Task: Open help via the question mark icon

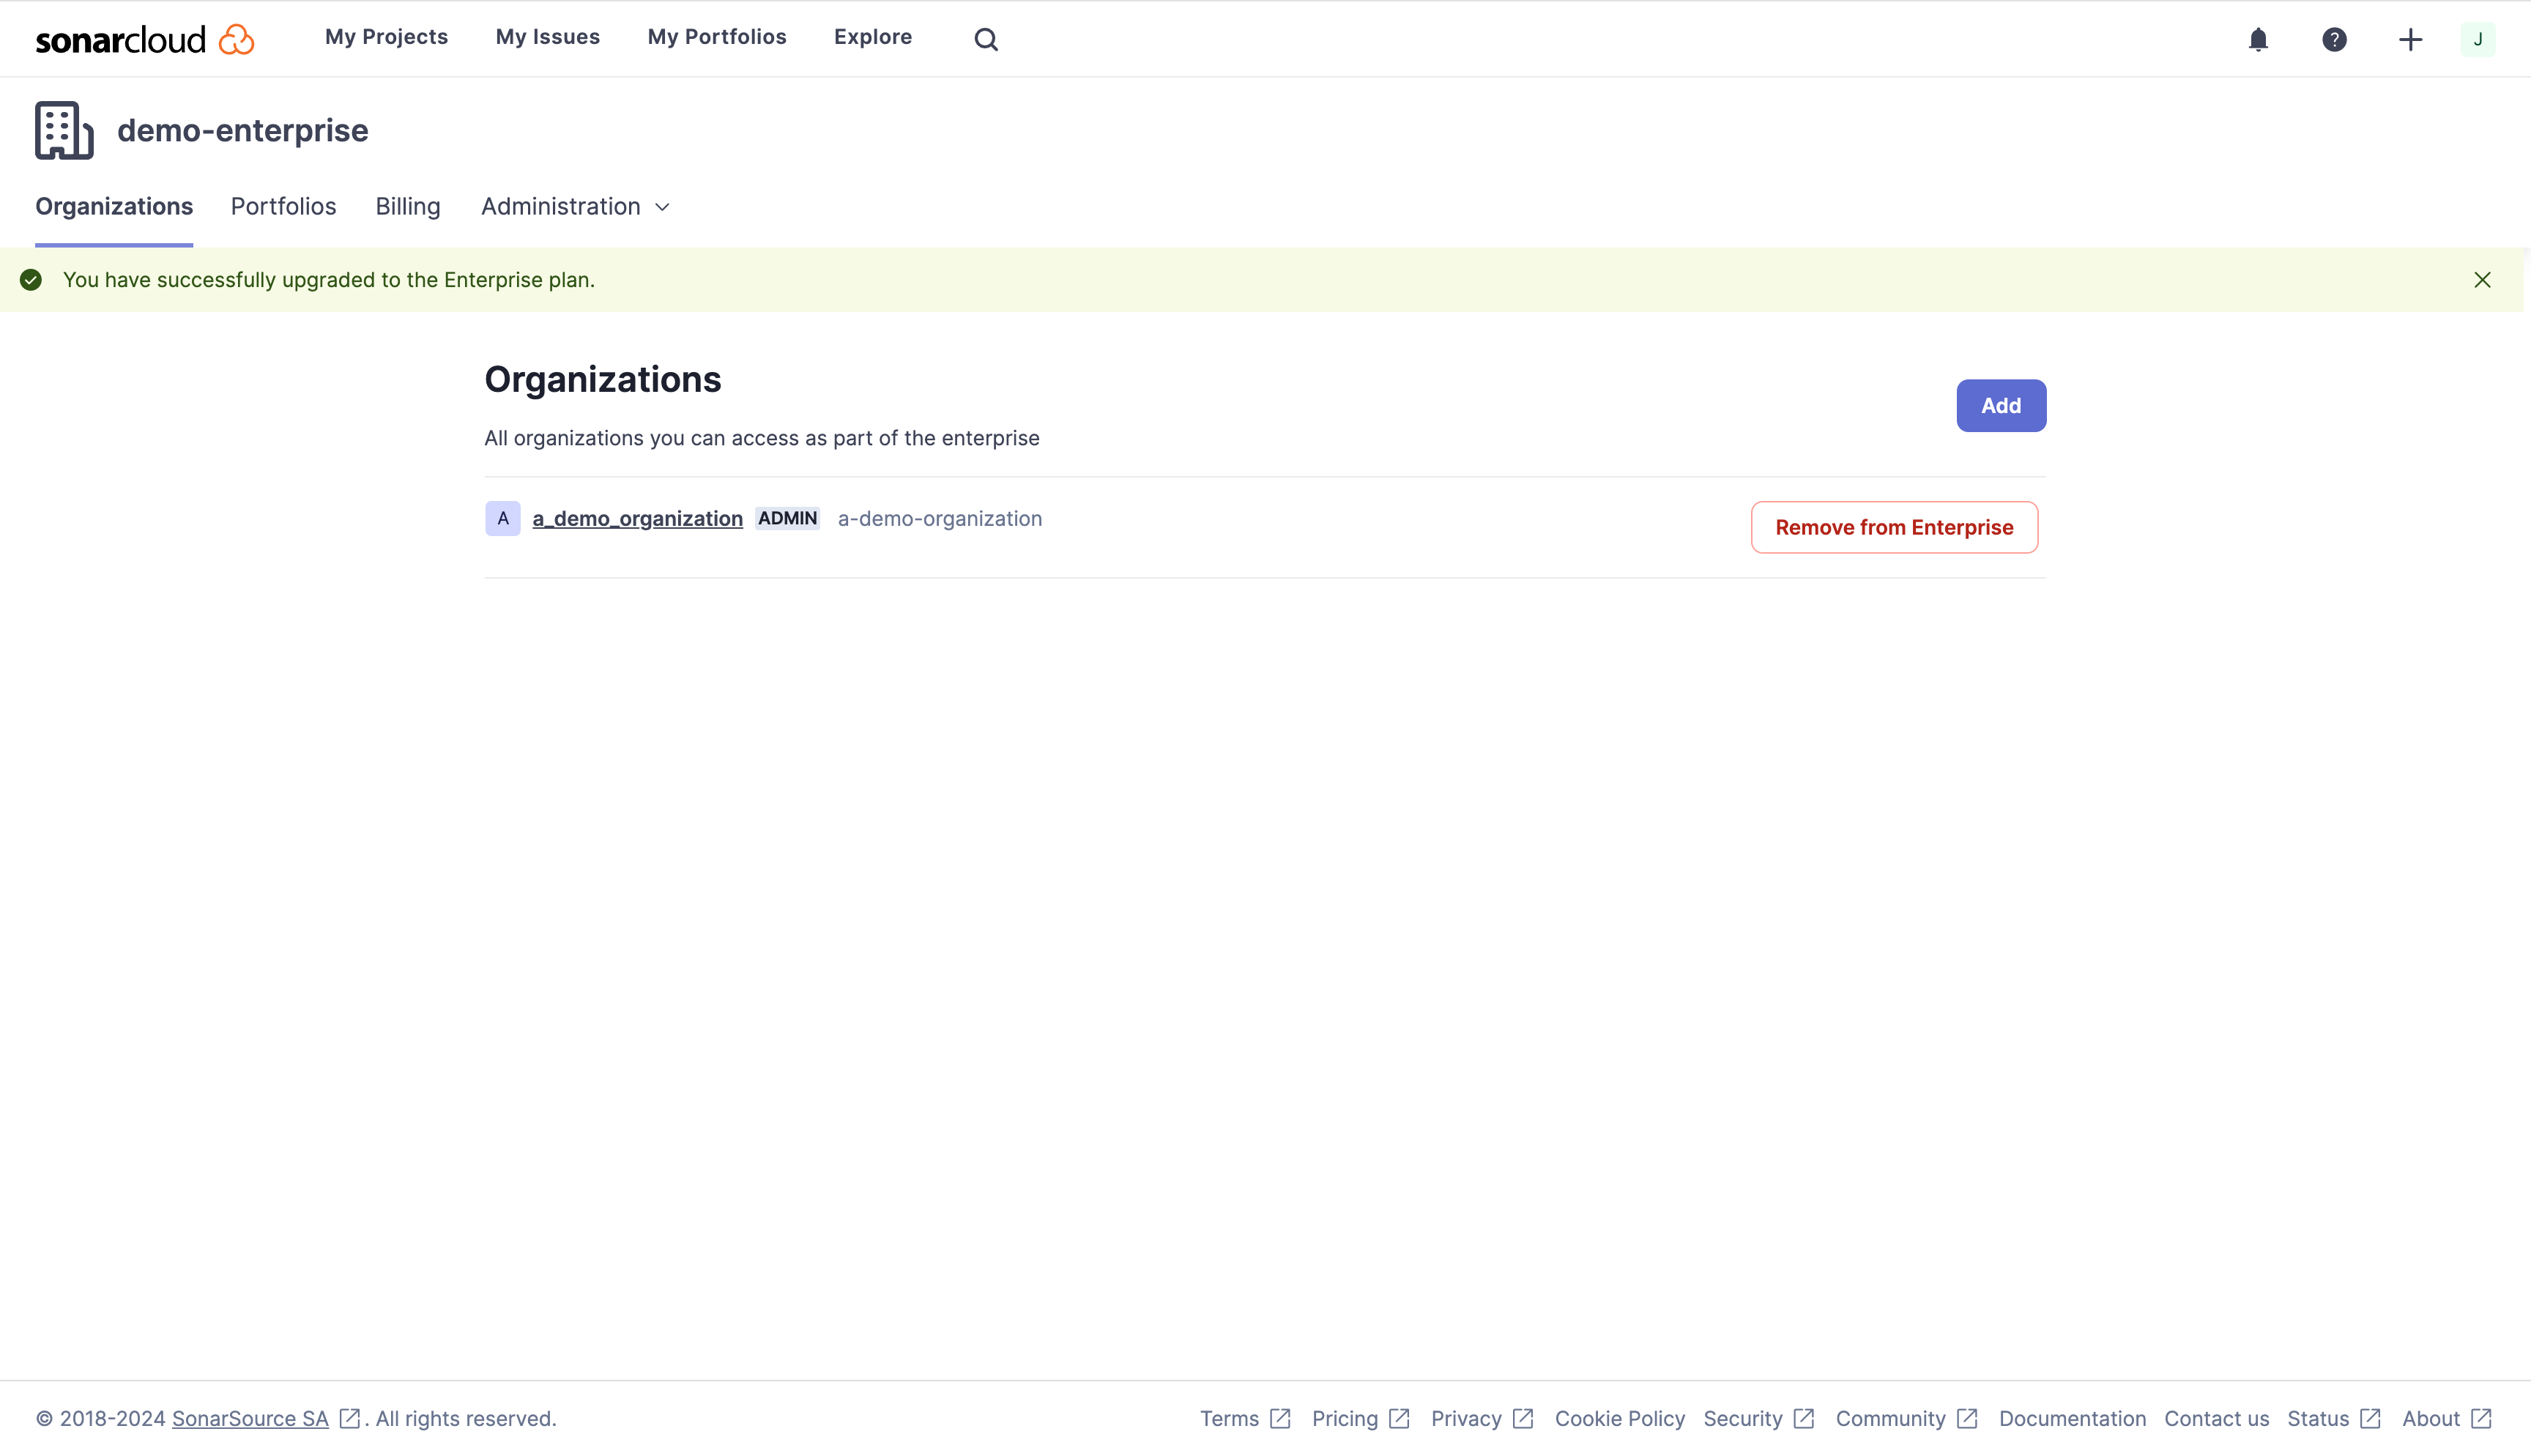Action: point(2333,38)
